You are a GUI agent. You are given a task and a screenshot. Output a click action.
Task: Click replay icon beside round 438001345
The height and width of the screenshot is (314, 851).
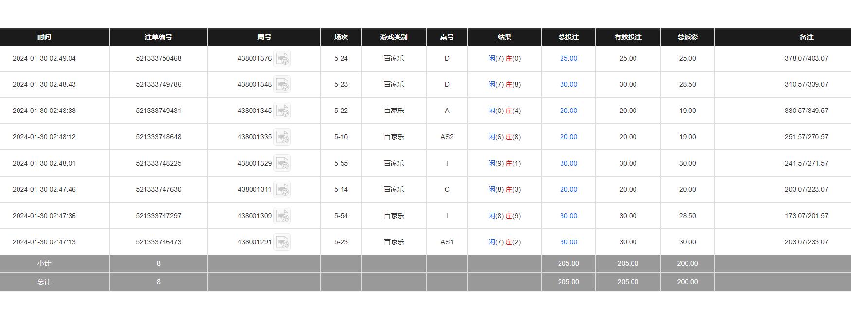coord(282,111)
